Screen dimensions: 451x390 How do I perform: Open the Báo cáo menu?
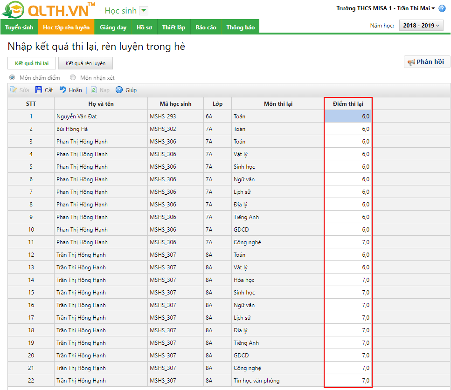click(206, 27)
